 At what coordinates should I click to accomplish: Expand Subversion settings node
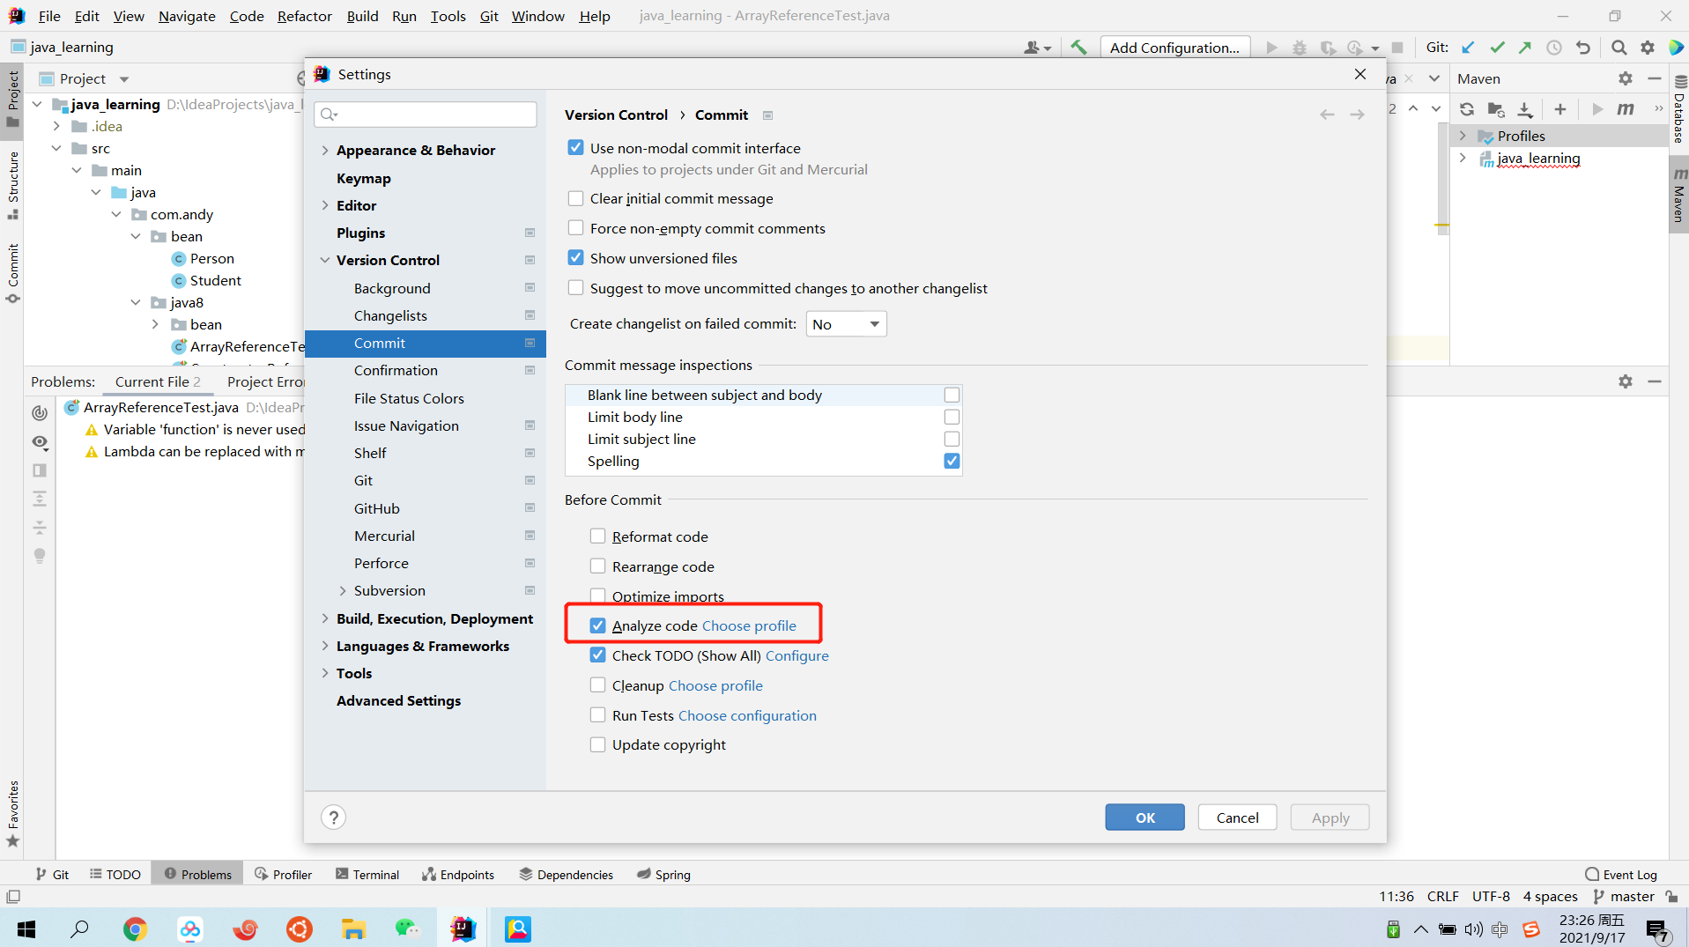tap(343, 590)
